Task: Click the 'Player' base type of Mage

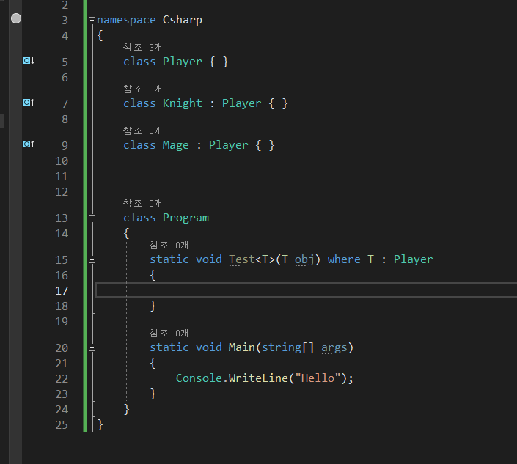Action: point(229,145)
